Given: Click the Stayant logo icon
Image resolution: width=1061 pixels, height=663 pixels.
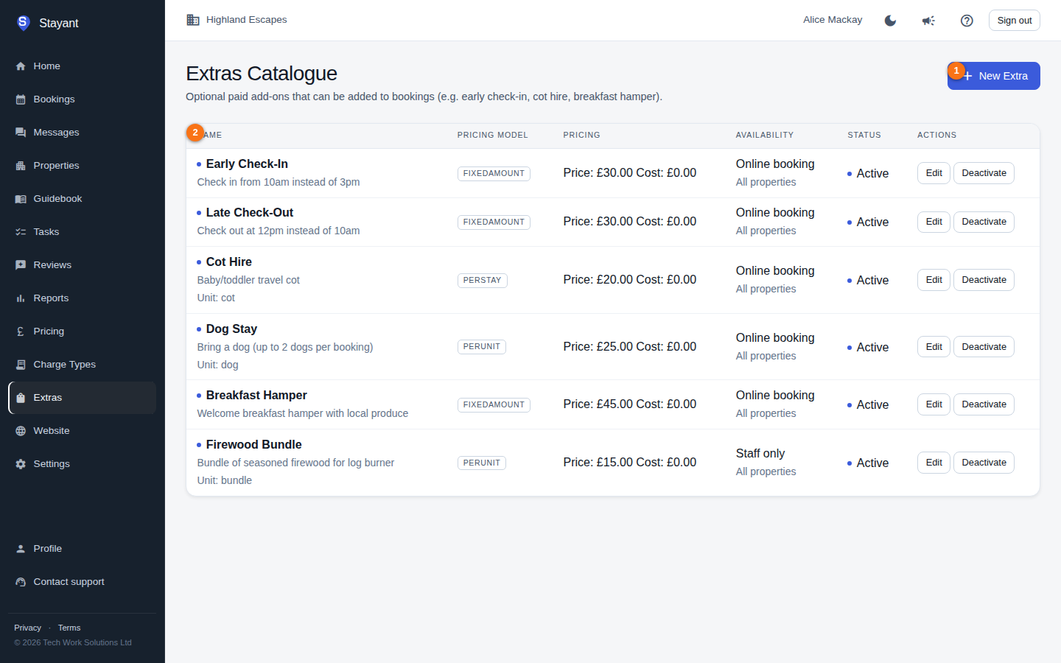Looking at the screenshot, I should pyautogui.click(x=24, y=23).
